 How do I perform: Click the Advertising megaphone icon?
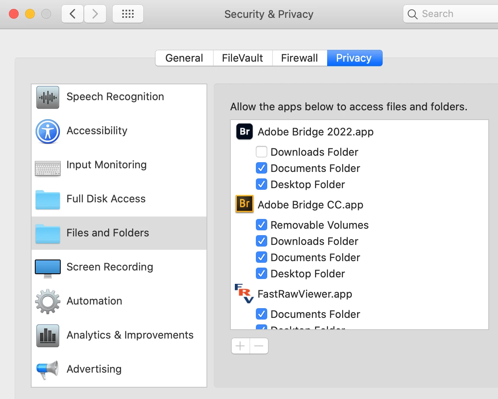(47, 369)
